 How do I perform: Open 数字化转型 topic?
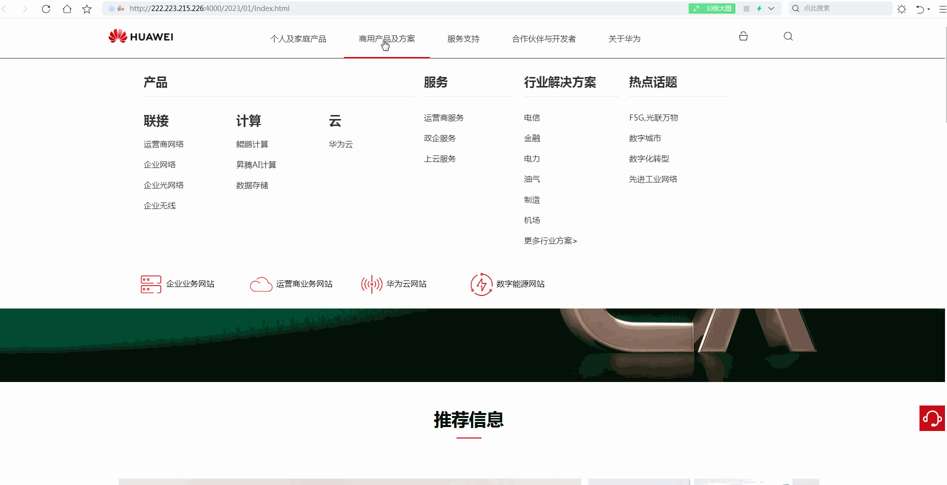point(649,158)
